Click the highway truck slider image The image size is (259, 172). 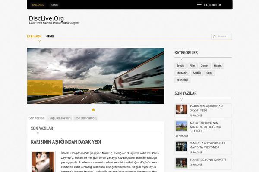[x=96, y=76]
